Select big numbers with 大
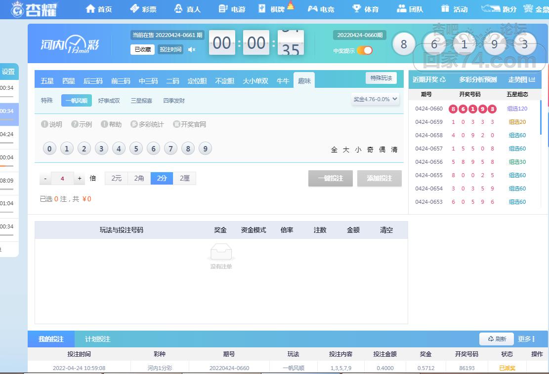 [x=346, y=150]
